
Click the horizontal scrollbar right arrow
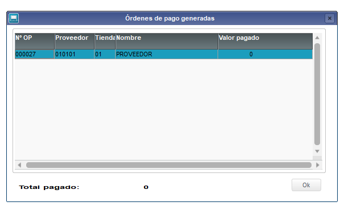click(x=318, y=165)
